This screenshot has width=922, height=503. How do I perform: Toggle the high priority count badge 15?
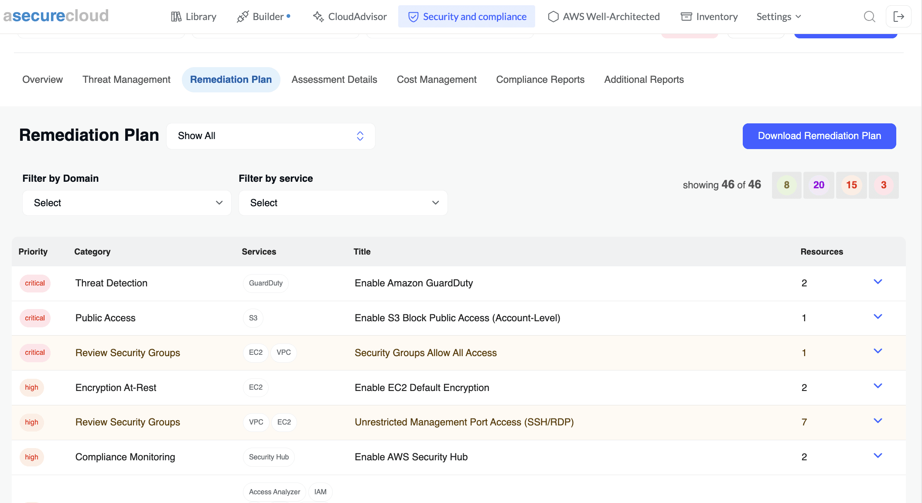[851, 185]
